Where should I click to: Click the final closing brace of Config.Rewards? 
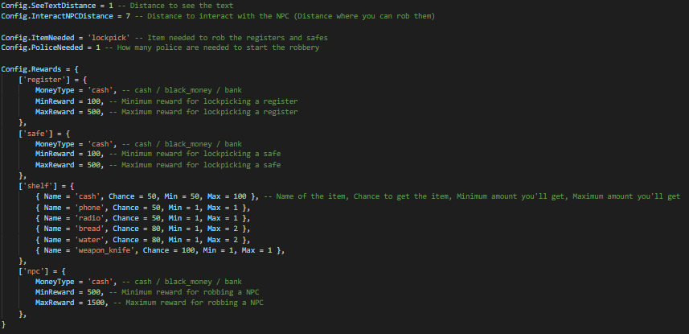(3, 324)
